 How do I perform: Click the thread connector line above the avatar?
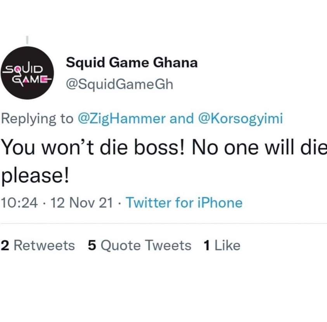(x=27, y=40)
